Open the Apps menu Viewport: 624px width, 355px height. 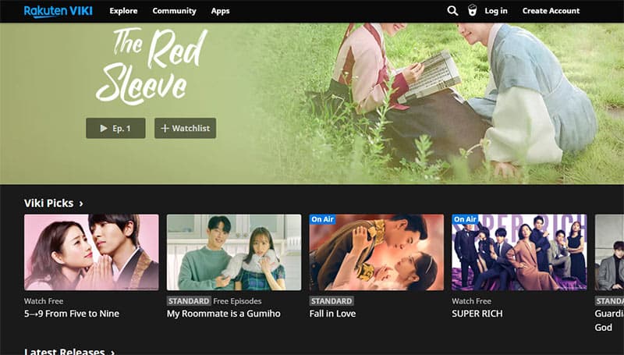point(220,11)
